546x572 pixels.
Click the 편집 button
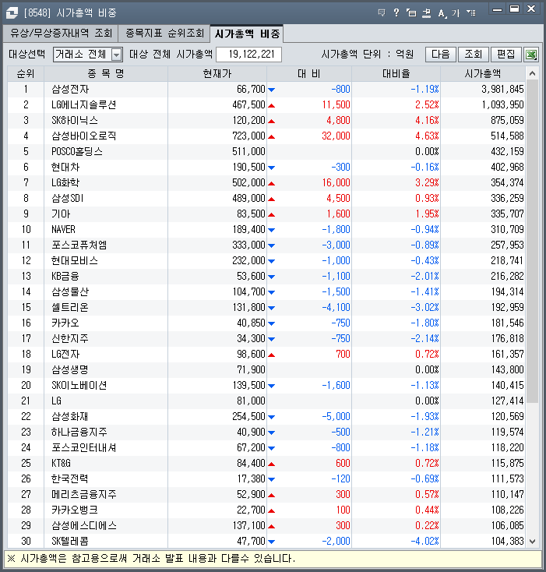pos(506,55)
